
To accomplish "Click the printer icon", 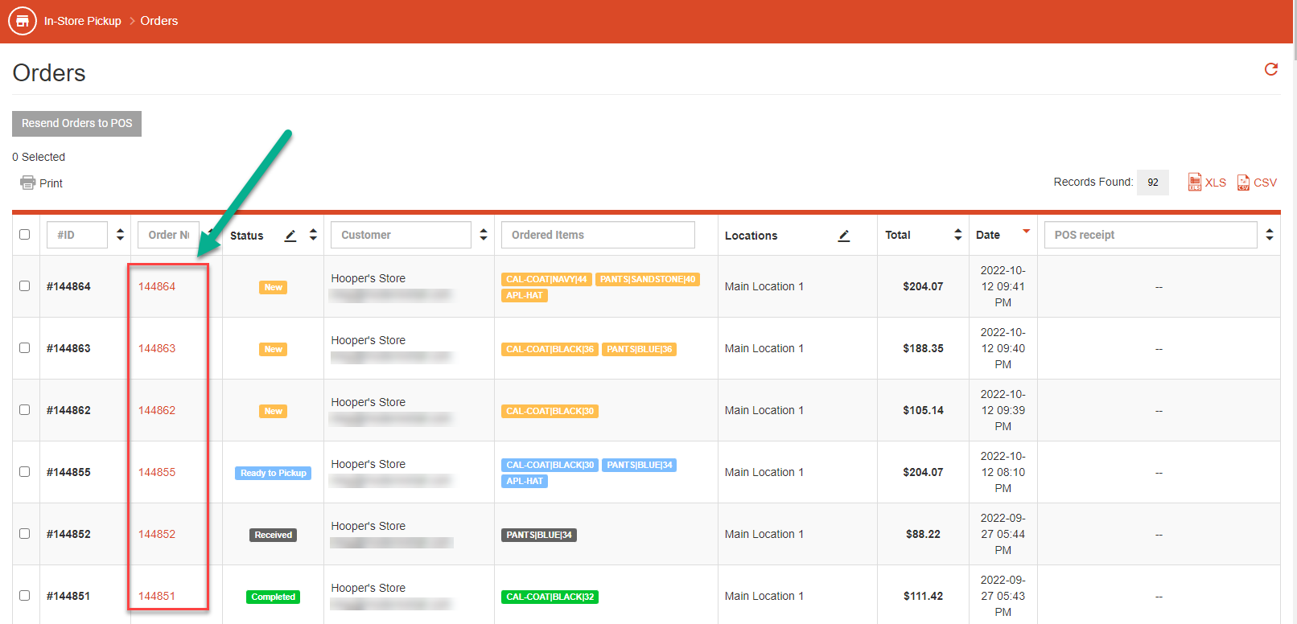I will pyautogui.click(x=28, y=183).
